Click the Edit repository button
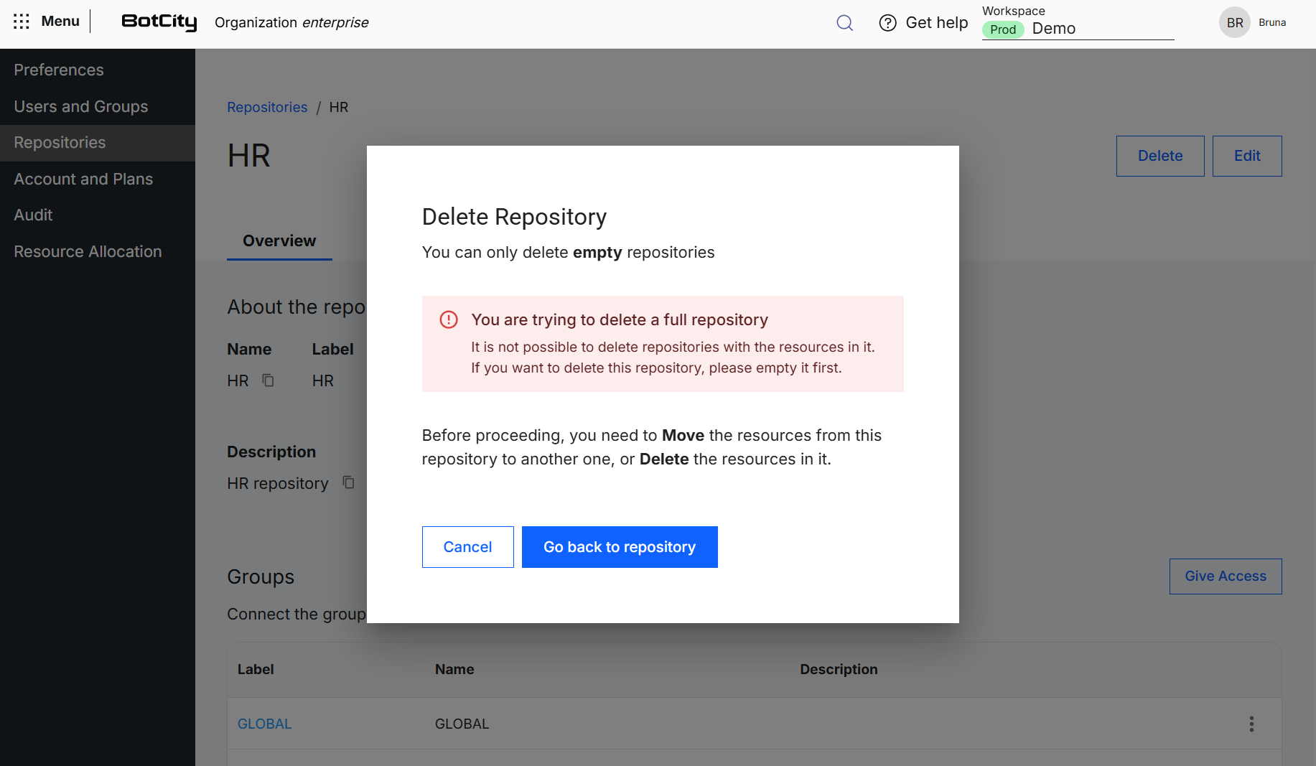 (x=1247, y=156)
